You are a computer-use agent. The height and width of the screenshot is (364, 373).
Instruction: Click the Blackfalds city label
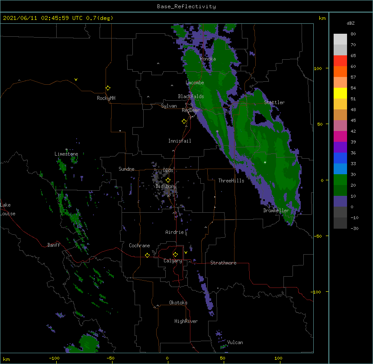(x=191, y=96)
